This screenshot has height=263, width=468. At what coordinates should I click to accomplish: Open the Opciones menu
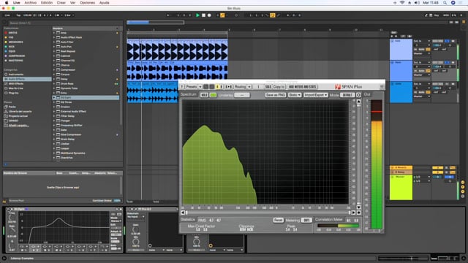click(87, 3)
